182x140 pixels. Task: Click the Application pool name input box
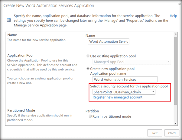point(125,80)
